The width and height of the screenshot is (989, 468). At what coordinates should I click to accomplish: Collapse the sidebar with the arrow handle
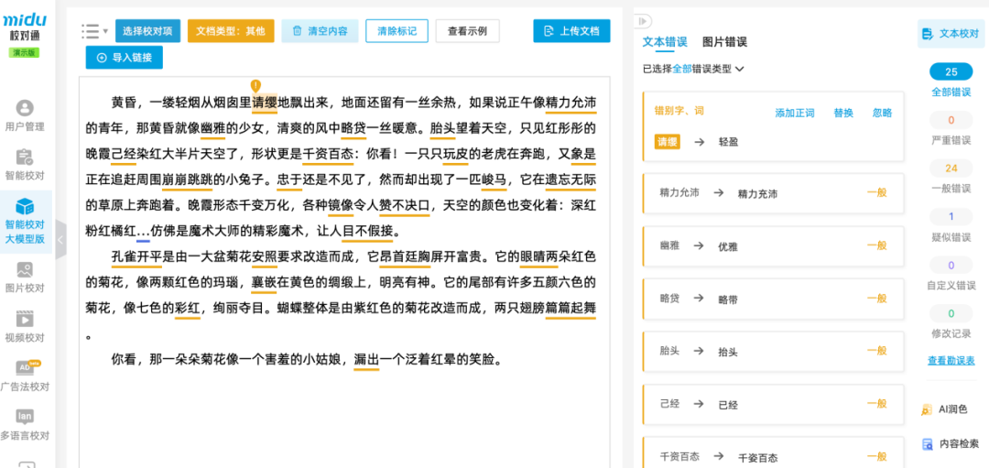[60, 240]
